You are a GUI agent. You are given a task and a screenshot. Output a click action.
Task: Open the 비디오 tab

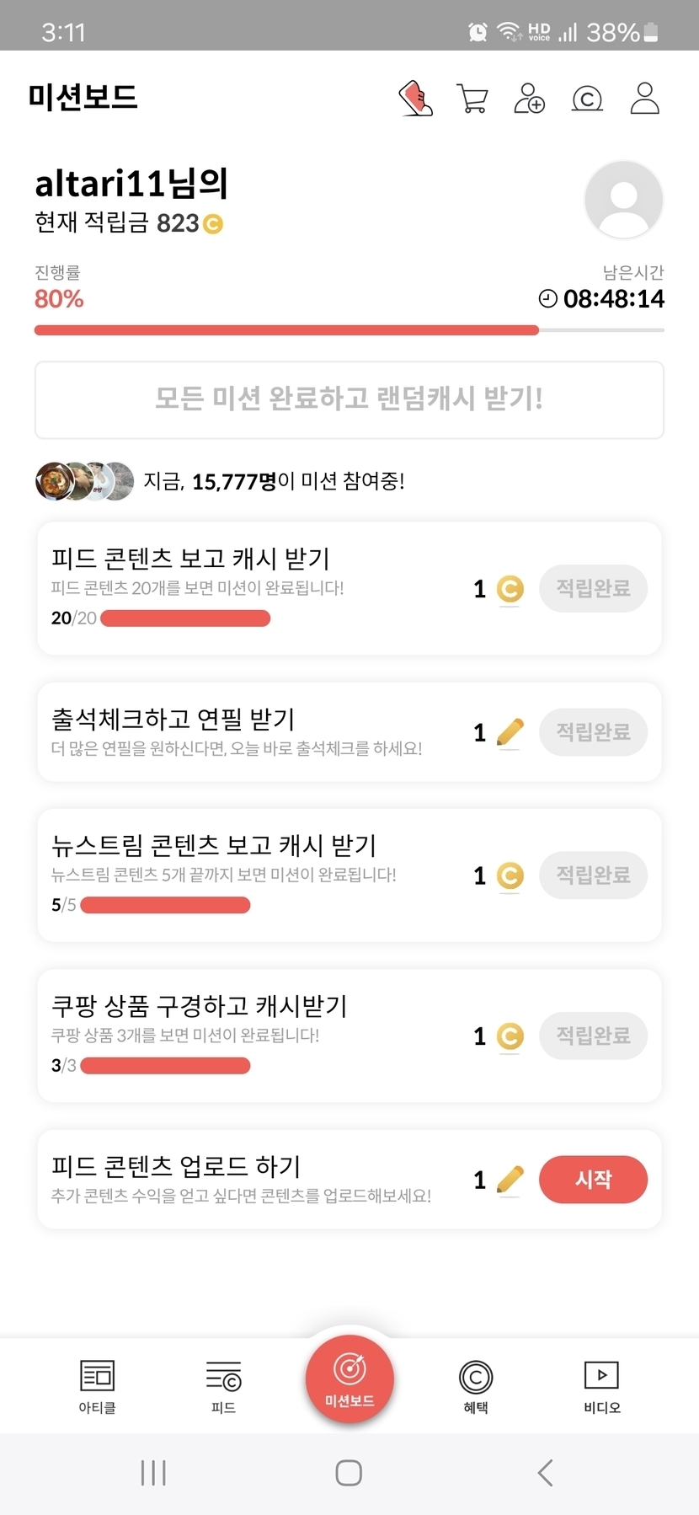pyautogui.click(x=602, y=1386)
